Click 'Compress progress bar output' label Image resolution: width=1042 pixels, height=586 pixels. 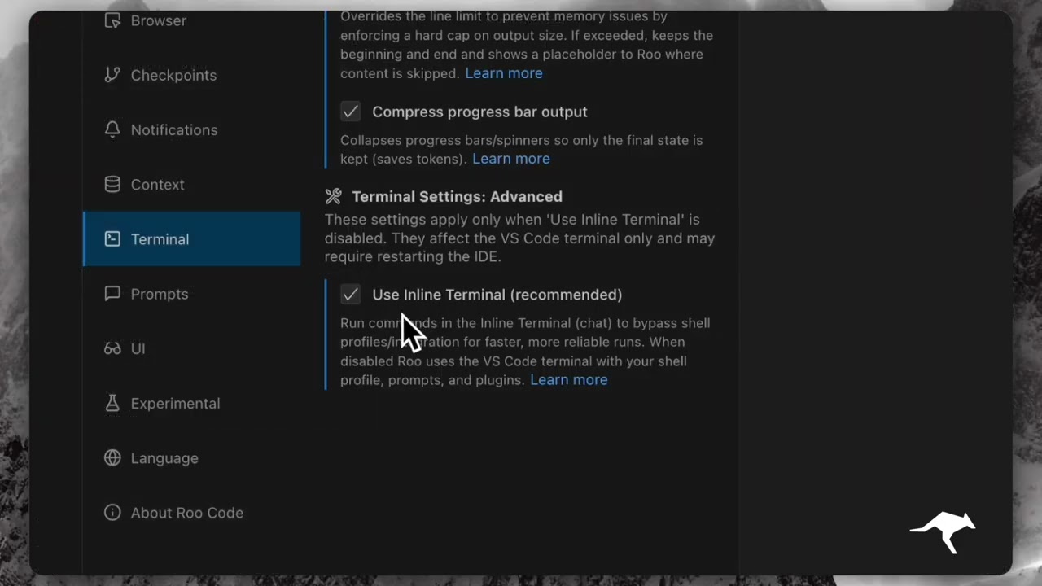coord(479,112)
